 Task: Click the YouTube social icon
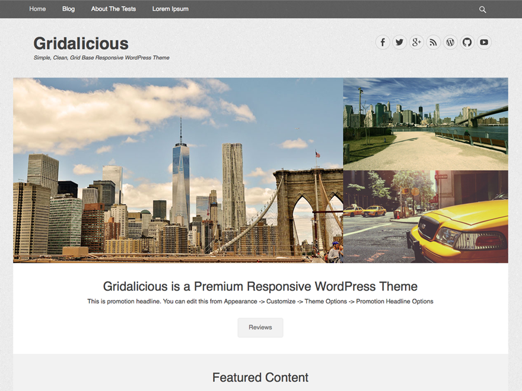[484, 42]
